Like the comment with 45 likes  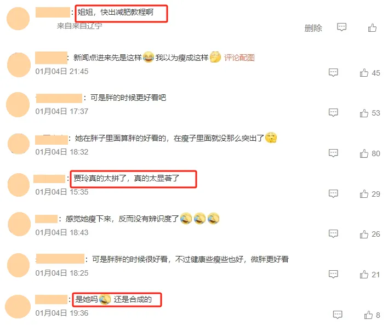[x=364, y=73]
